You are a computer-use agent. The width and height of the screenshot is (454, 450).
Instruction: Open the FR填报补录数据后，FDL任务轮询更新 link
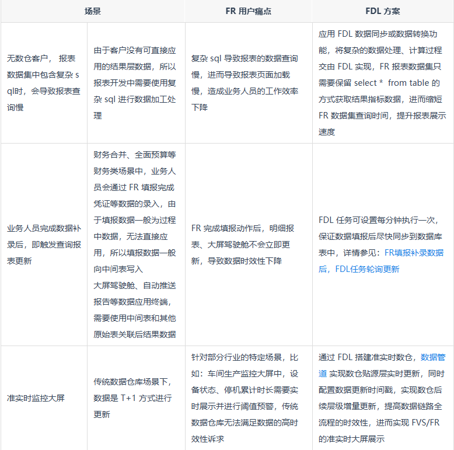point(380,261)
